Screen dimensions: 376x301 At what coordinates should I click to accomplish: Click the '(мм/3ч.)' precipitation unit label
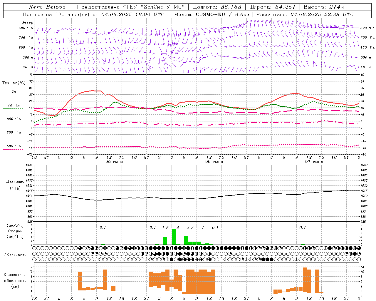click(x=15, y=225)
